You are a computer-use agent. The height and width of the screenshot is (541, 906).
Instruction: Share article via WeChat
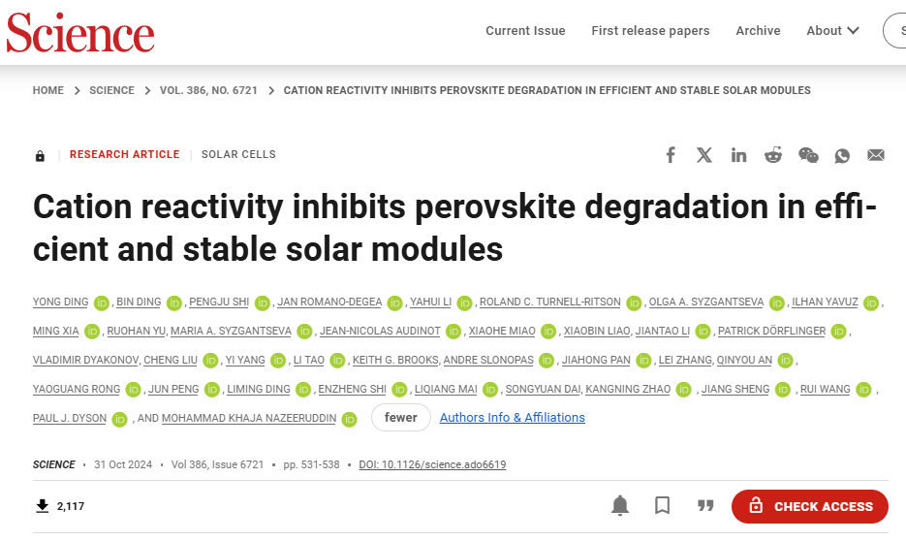808,155
